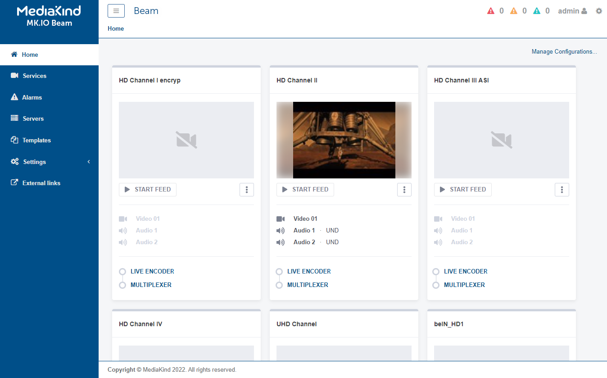Open the Manage Configurations link
Viewport: 607px width, 378px height.
coord(564,52)
